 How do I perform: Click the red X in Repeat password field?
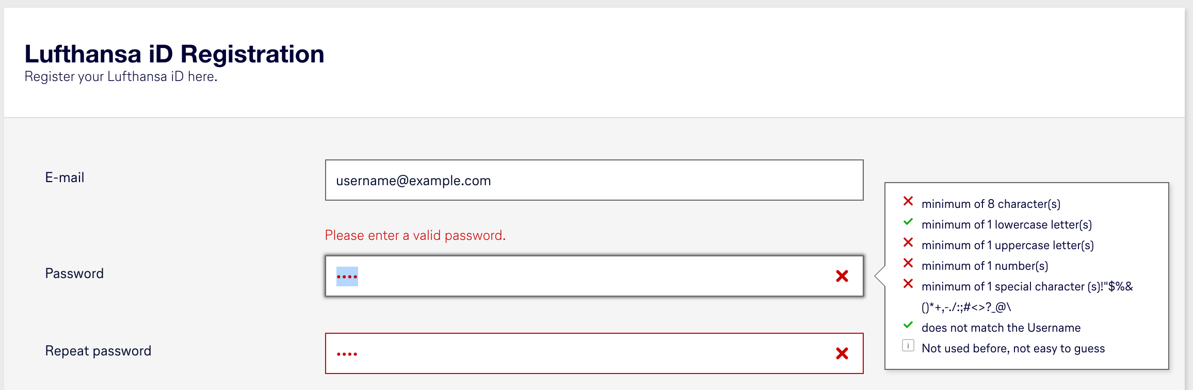[x=842, y=353]
